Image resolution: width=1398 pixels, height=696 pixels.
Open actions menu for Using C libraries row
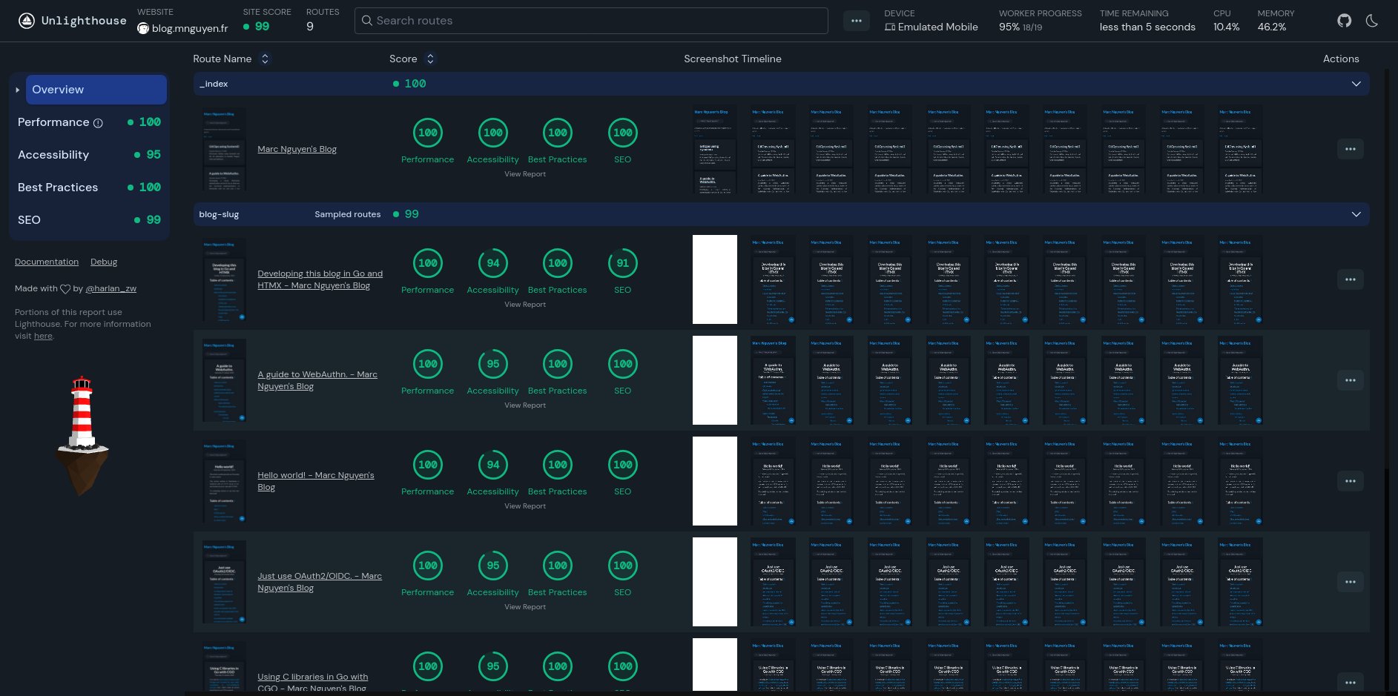pyautogui.click(x=1351, y=683)
